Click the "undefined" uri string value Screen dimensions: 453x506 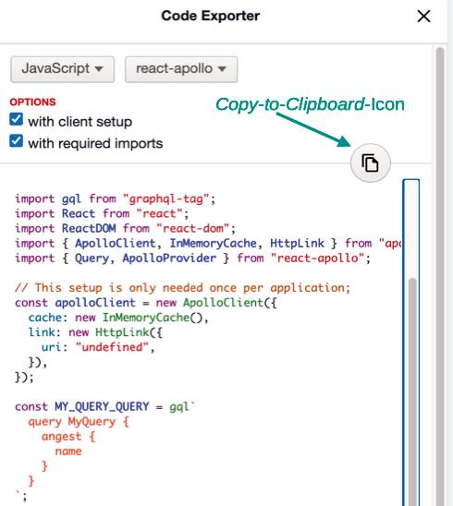[112, 347]
